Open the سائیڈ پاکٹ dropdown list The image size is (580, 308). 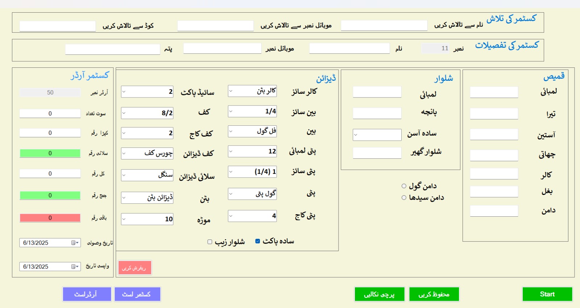(124, 92)
